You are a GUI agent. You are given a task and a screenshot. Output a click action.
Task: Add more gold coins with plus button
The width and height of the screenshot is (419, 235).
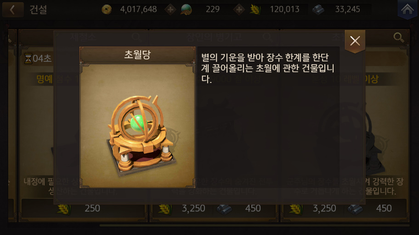[x=170, y=10]
